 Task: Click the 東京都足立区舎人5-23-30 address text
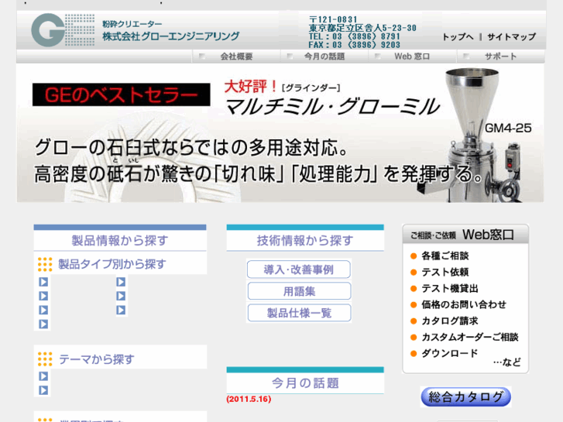point(362,28)
